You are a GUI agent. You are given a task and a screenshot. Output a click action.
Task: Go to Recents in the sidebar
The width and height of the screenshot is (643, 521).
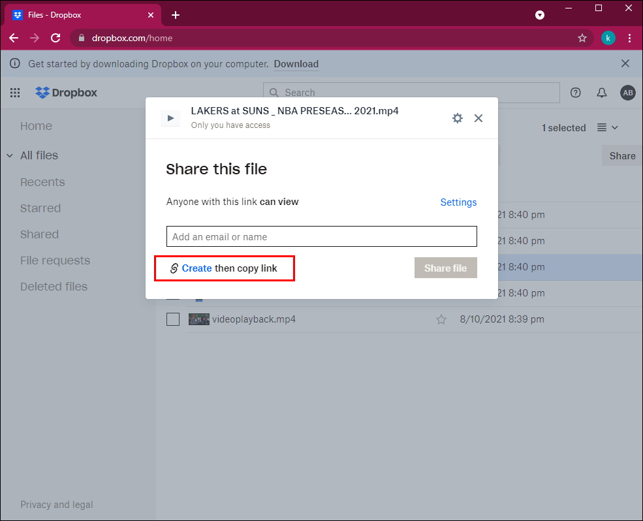(x=42, y=182)
